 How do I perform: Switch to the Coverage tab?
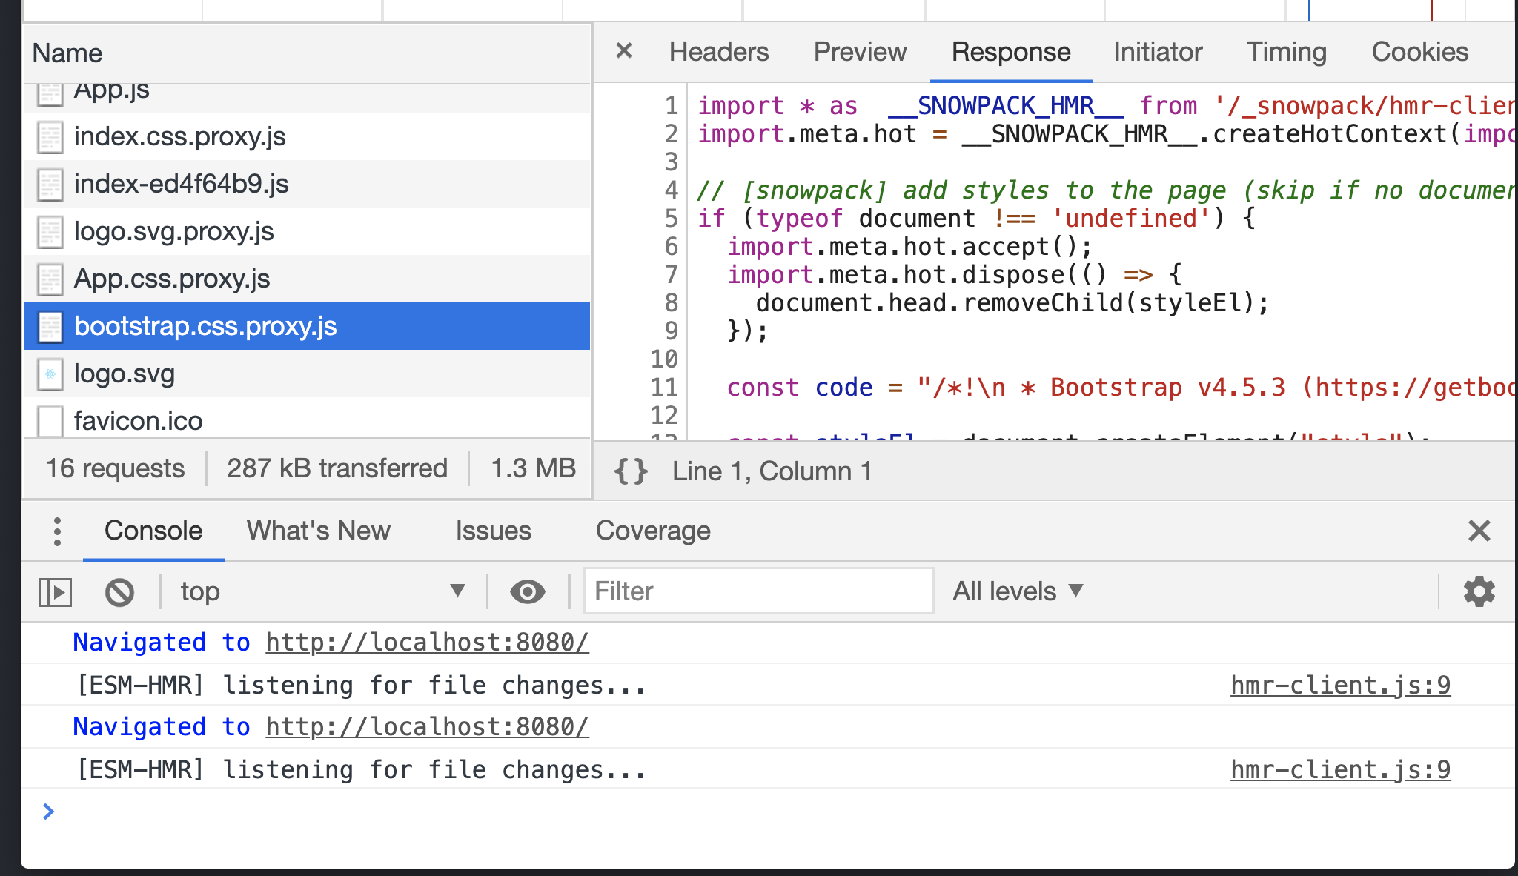653,531
